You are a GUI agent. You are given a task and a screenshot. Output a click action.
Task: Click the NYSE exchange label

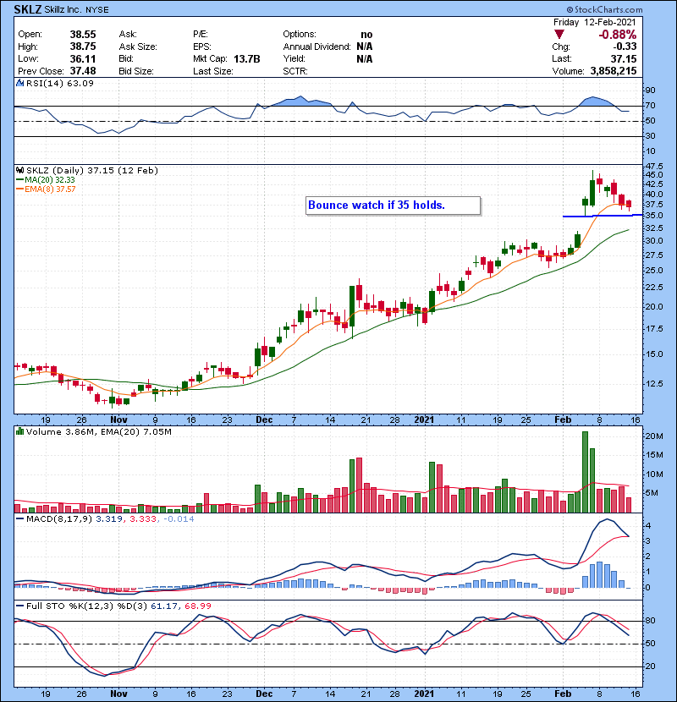tap(97, 10)
